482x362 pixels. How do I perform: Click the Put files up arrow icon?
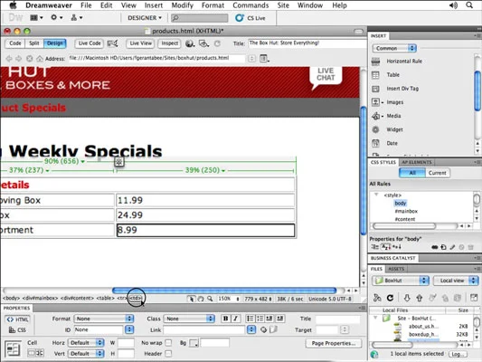point(420,298)
